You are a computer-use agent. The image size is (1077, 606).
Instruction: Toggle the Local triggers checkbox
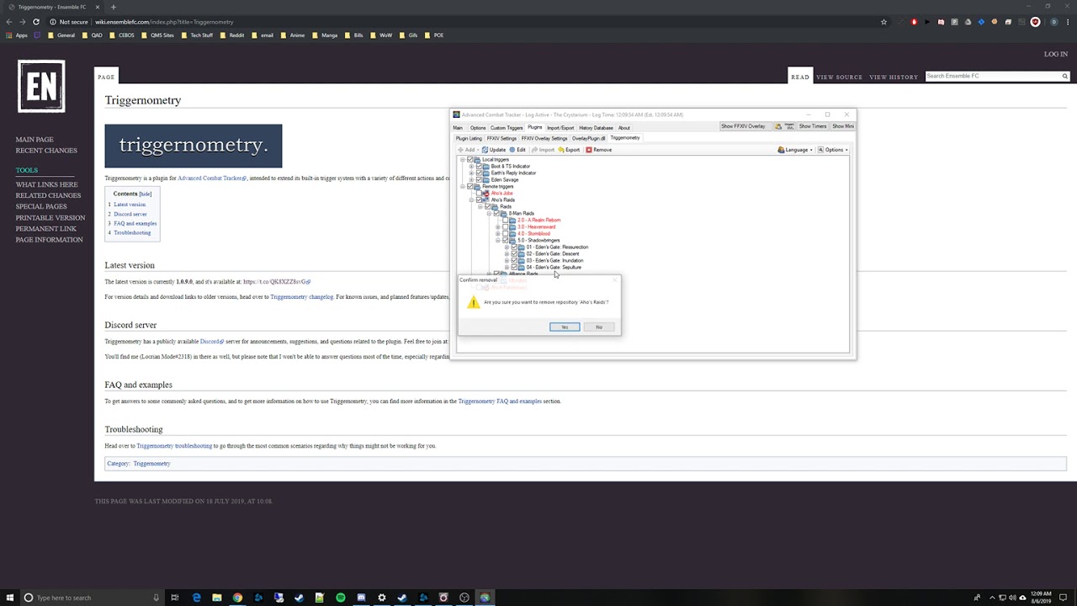tap(470, 160)
